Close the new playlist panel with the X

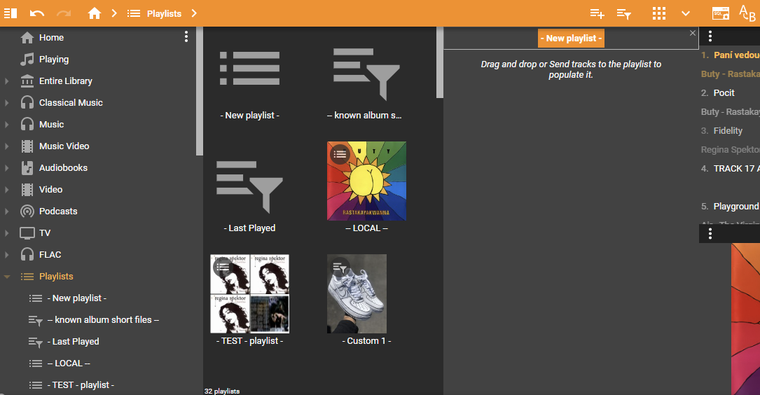[693, 33]
